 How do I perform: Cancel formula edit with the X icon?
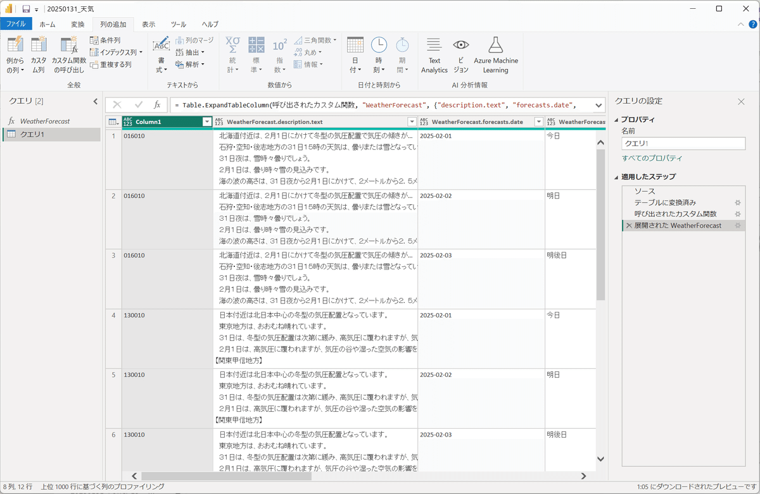117,105
